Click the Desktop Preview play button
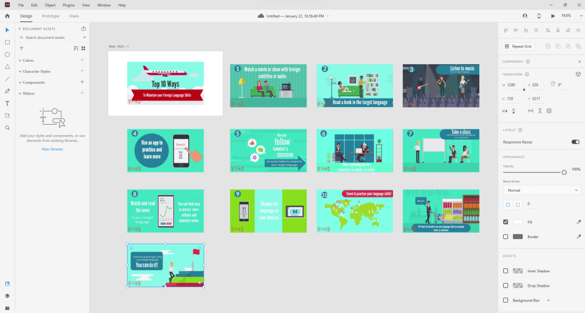The height and width of the screenshot is (313, 585). (552, 16)
